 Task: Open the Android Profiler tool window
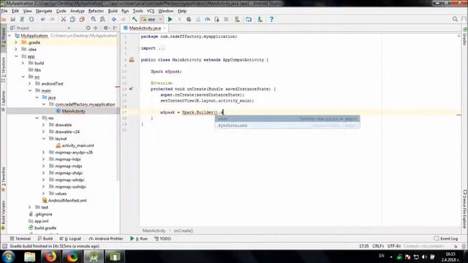point(106,239)
